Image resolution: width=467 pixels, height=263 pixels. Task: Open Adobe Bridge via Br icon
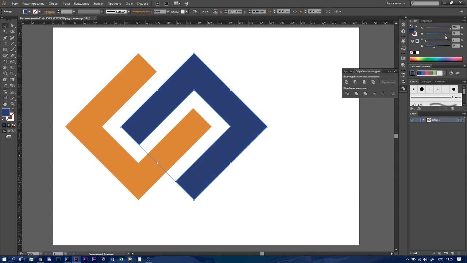point(158,4)
